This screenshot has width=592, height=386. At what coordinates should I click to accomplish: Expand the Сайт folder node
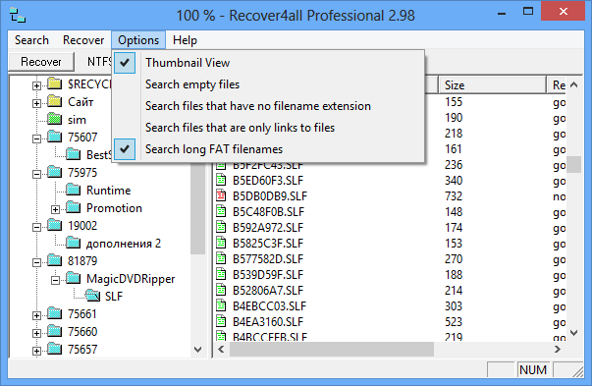[36, 103]
